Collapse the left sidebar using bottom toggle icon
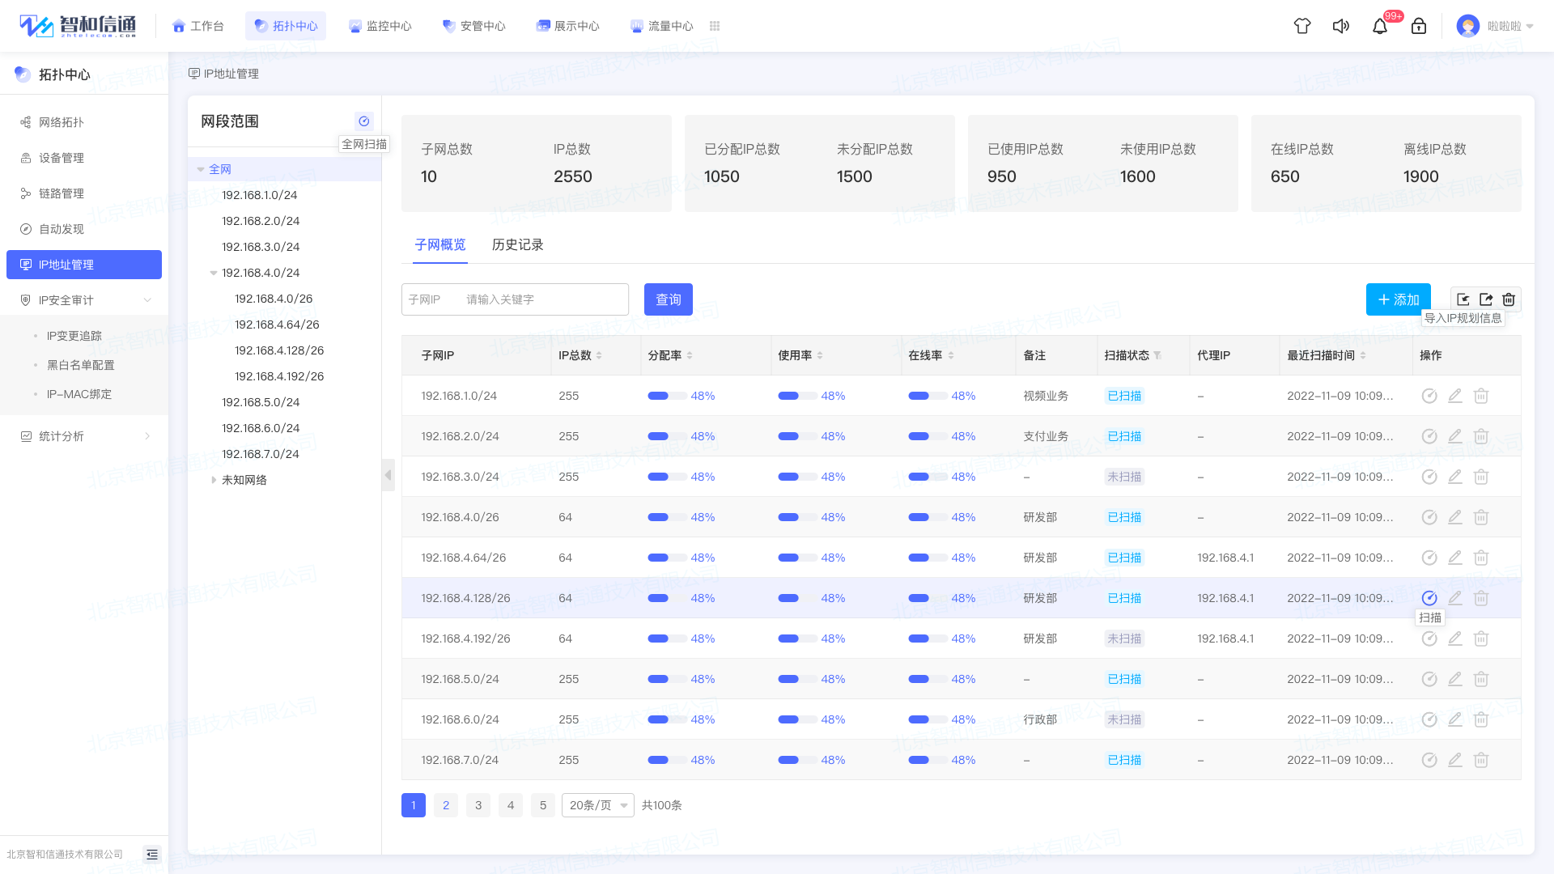1554x874 pixels. (152, 855)
